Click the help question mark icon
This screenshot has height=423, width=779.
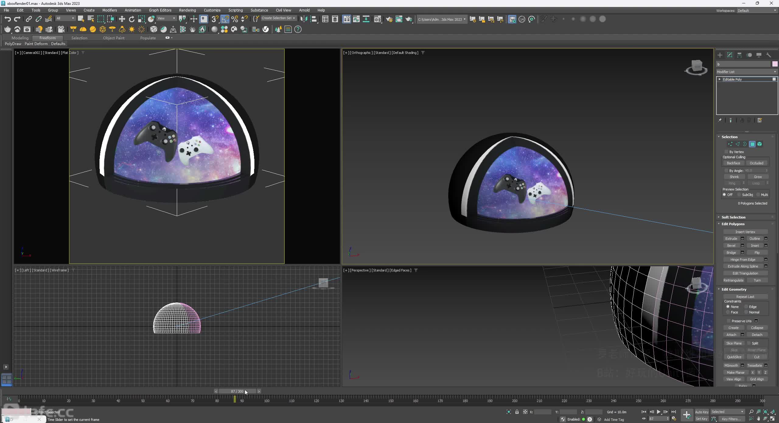pos(298,29)
